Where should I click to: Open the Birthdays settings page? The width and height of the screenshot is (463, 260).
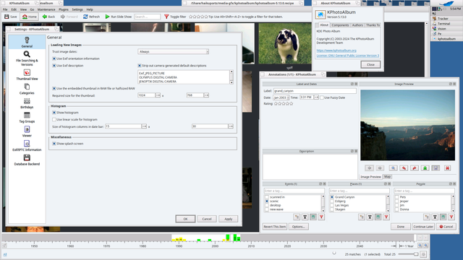coord(27,103)
